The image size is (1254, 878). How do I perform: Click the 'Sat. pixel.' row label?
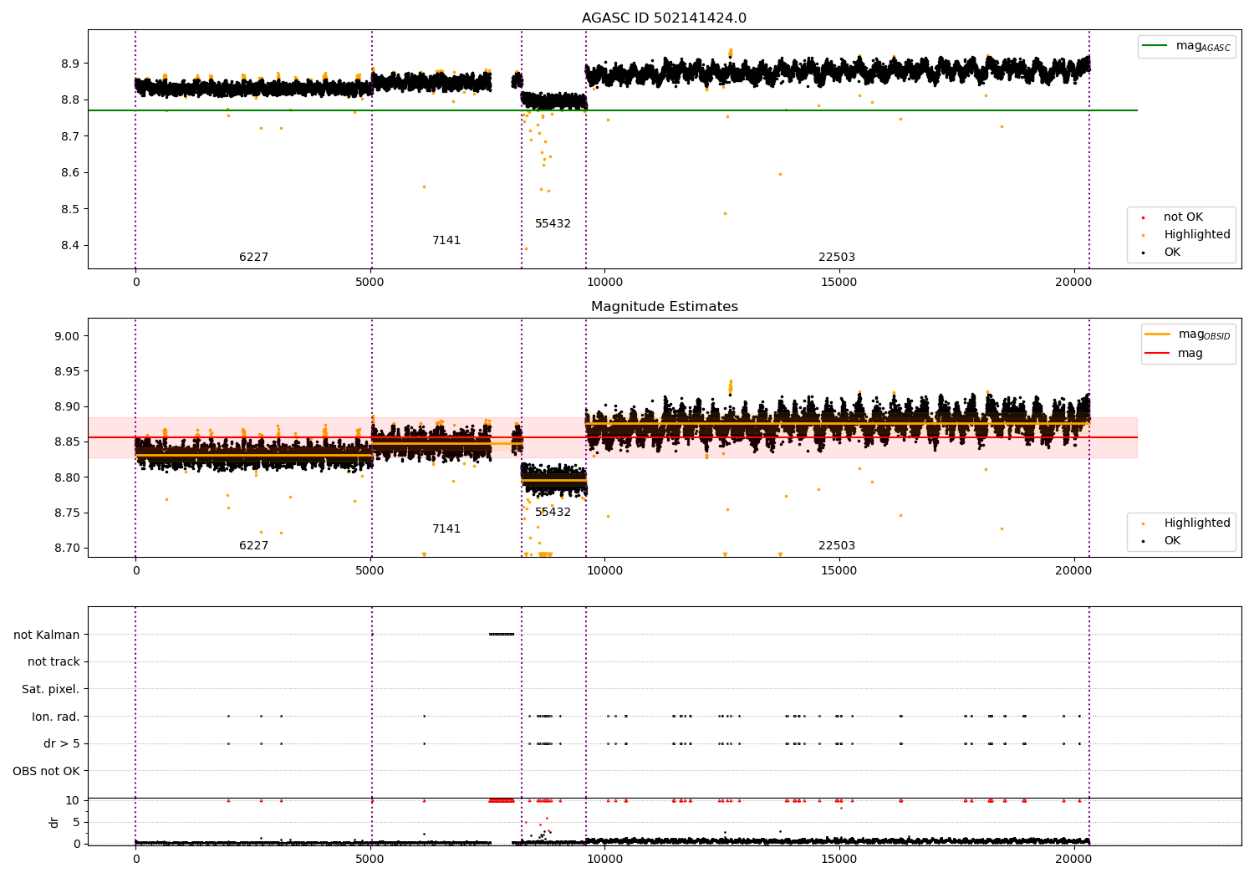point(51,690)
